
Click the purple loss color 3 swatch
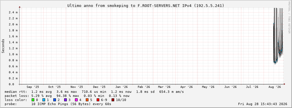click(x=65, y=100)
